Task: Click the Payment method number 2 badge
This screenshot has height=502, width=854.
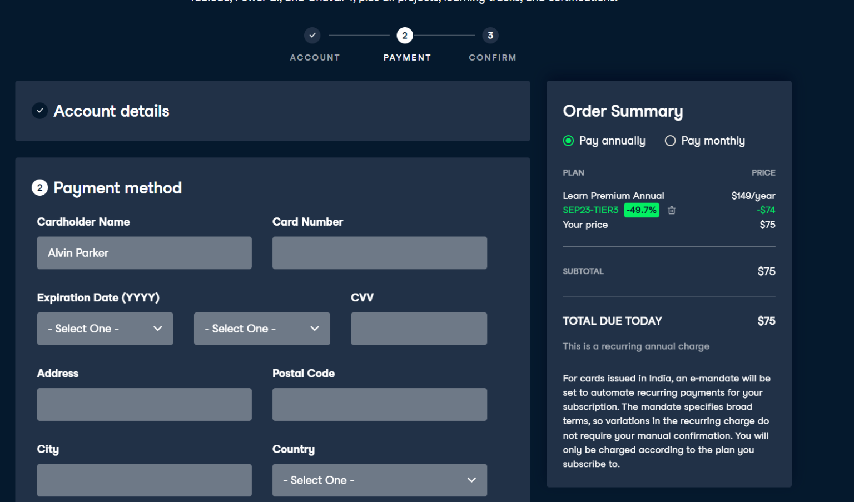Action: 39,188
